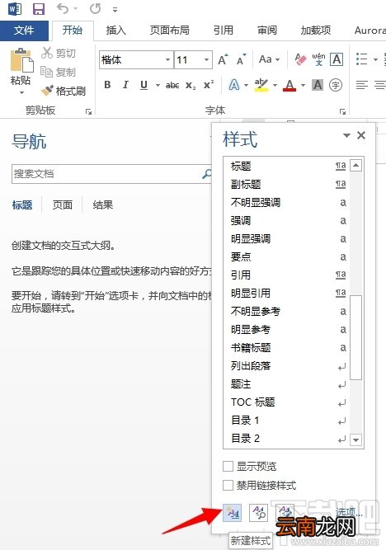Enable Disable Linked Styles (禁用链接样式) checkbox
This screenshot has height=550, width=386.
(228, 486)
